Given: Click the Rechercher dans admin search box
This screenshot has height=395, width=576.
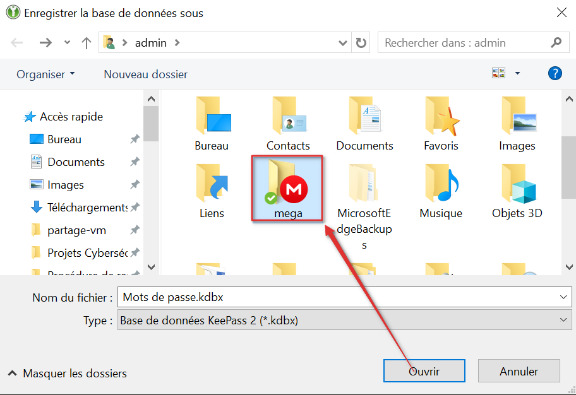Looking at the screenshot, I should (x=464, y=43).
